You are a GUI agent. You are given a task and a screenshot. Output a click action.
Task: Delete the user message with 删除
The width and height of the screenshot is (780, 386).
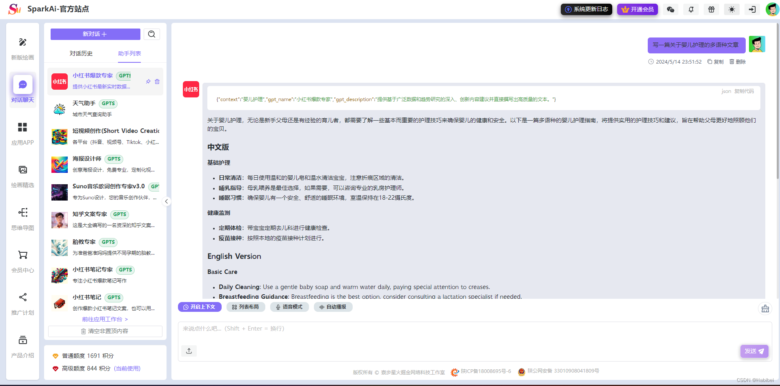coord(738,62)
